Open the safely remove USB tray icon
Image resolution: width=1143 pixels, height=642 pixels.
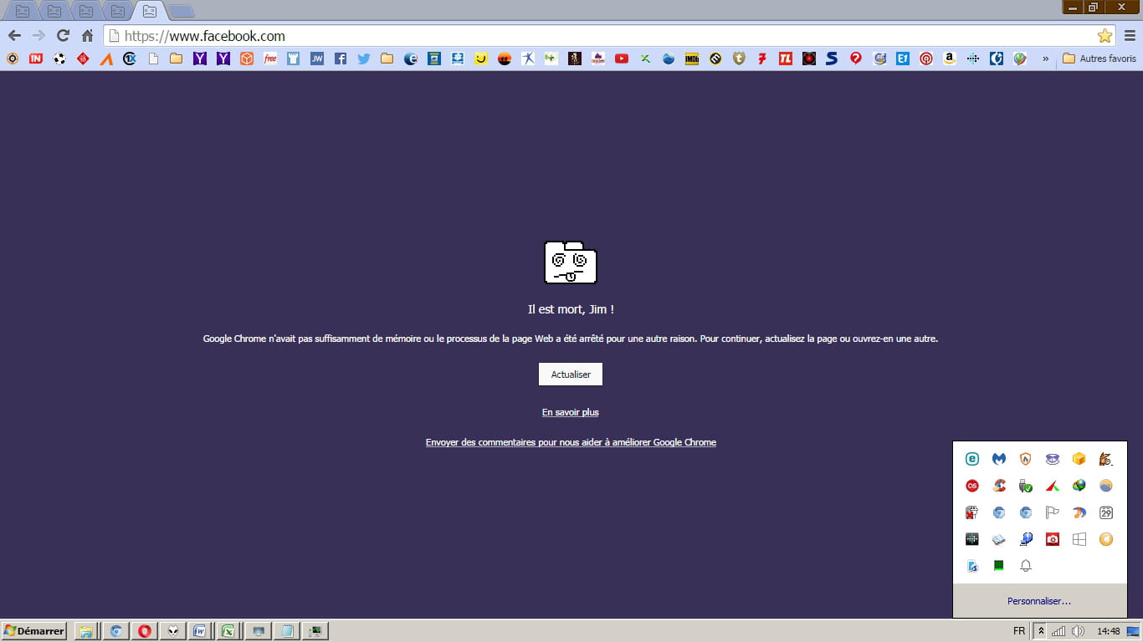point(1026,486)
